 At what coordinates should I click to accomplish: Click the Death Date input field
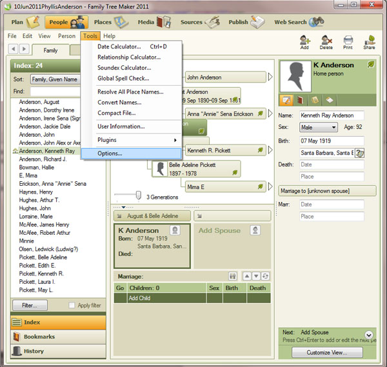332,164
